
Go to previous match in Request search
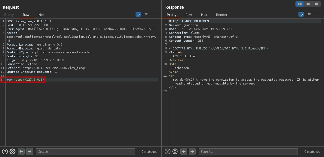tap(21, 152)
